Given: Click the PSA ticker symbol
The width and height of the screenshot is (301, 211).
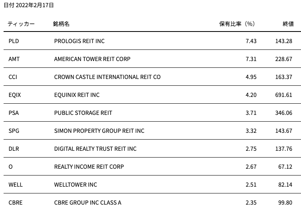Looking at the screenshot, I should [14, 113].
